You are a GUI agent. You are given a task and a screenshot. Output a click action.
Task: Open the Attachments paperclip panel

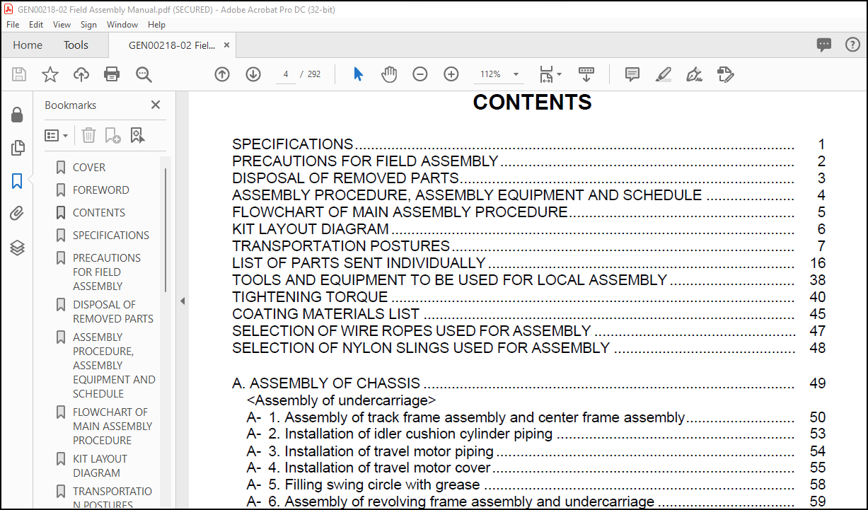(x=17, y=214)
